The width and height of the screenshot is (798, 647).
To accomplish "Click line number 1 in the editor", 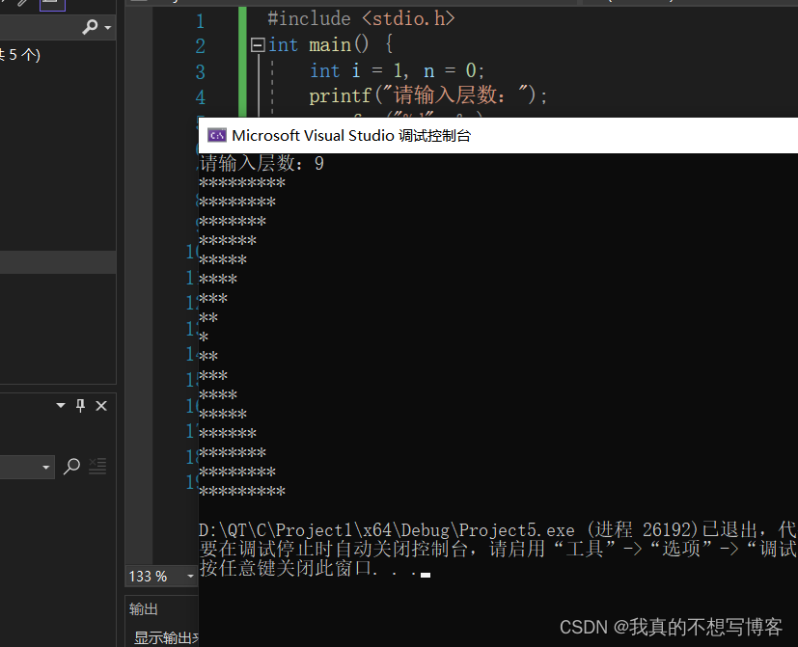I will tap(200, 21).
